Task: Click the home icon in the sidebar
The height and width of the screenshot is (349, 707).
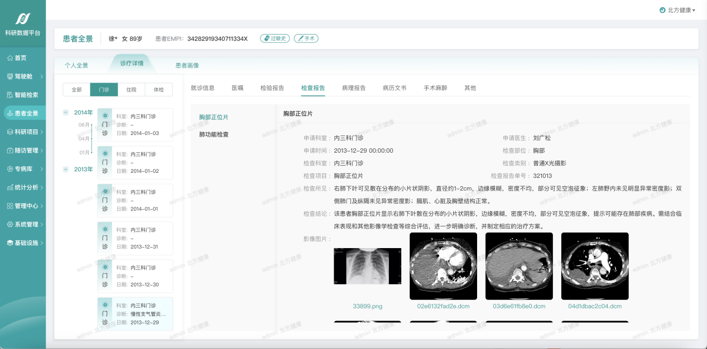Action: coord(10,58)
